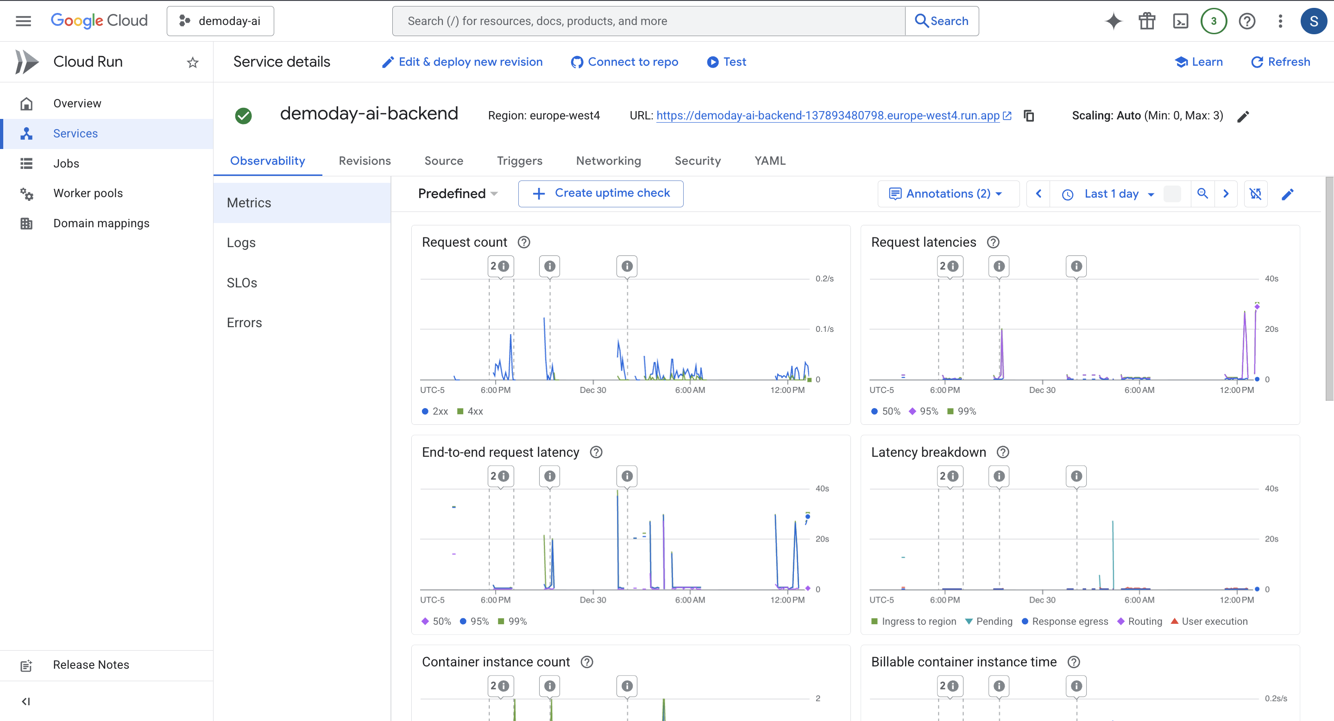
Task: Click the pencil icon to edit scaling
Action: pos(1243,116)
